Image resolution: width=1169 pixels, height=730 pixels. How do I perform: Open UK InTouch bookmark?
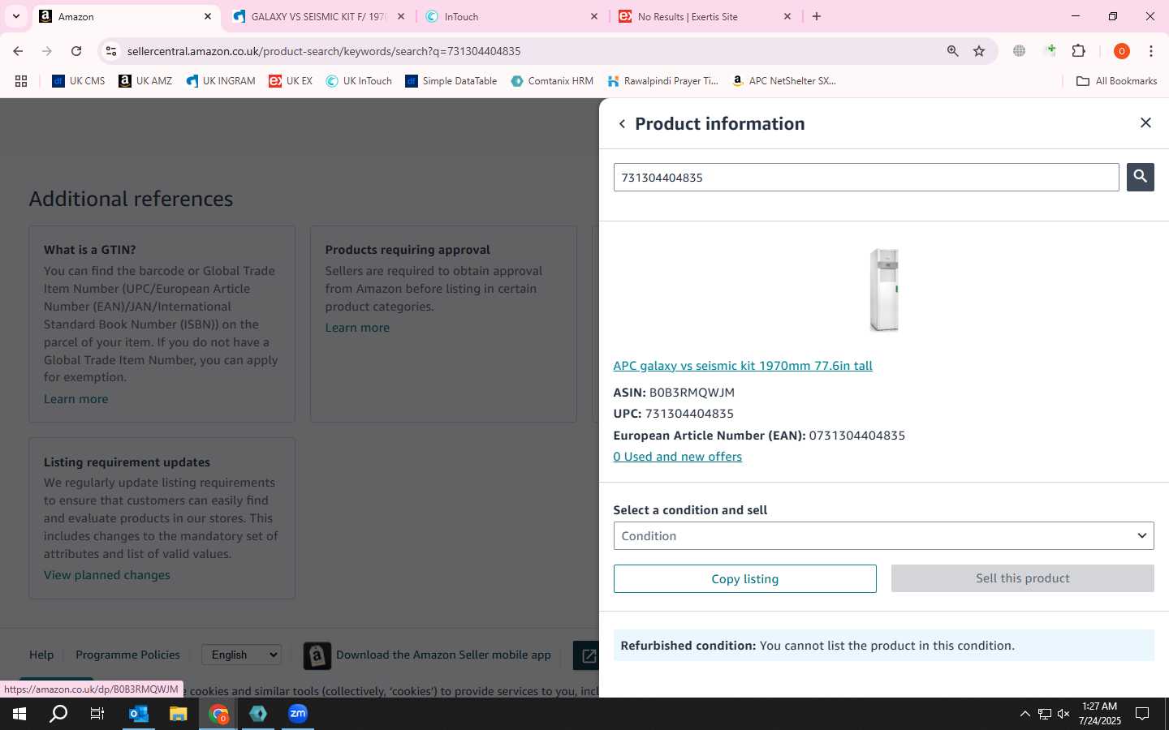coord(359,81)
